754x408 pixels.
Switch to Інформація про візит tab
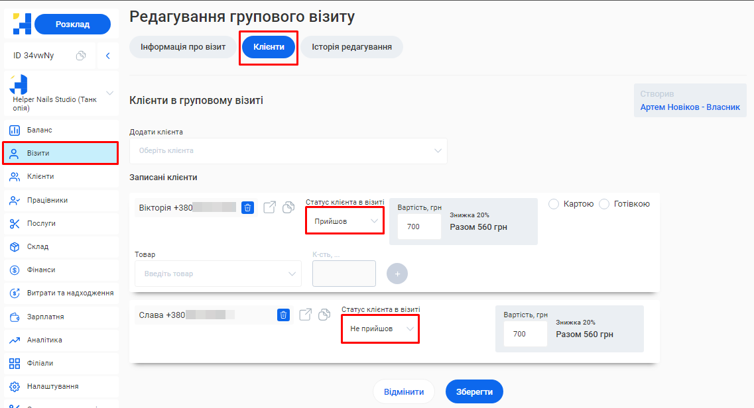[183, 47]
